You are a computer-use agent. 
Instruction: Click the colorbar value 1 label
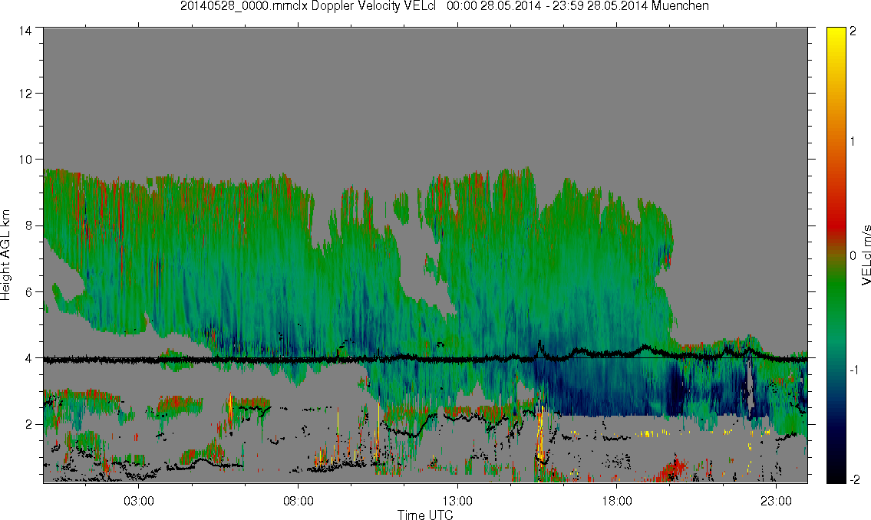(853, 142)
